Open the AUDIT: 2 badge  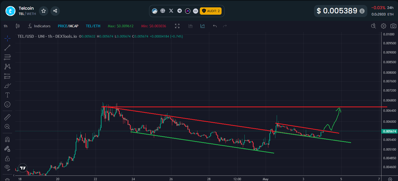pyautogui.click(x=210, y=11)
